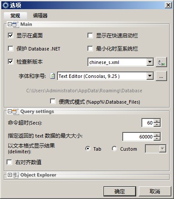The height and width of the screenshot is (199, 174).
Task: Open the chinese_s.xml language dropdown
Action: [150, 62]
